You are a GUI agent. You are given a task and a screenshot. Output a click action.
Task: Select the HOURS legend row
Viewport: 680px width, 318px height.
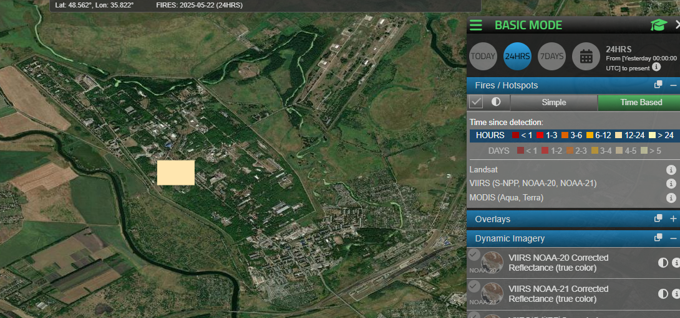tap(575, 136)
